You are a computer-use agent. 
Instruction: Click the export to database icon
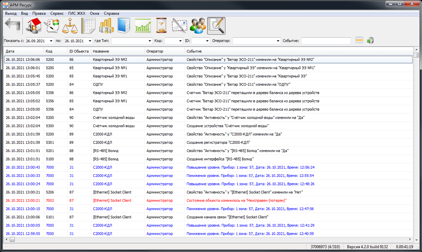pyautogui.click(x=370, y=41)
